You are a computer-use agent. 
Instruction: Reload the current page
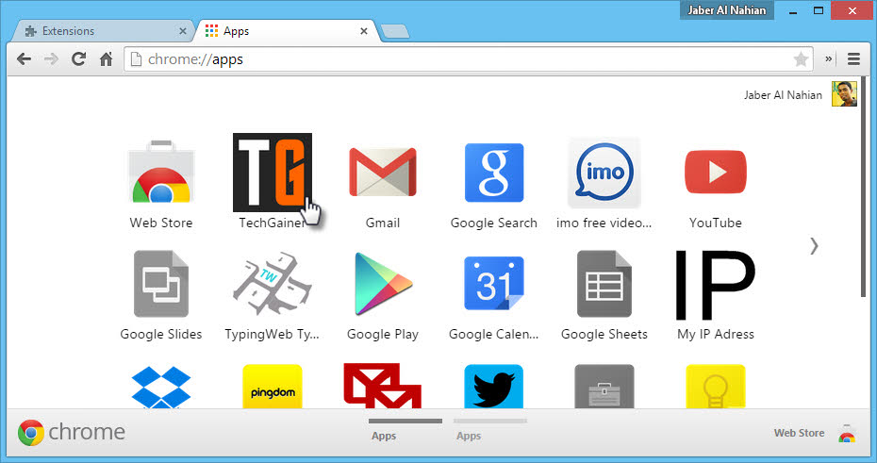click(78, 58)
